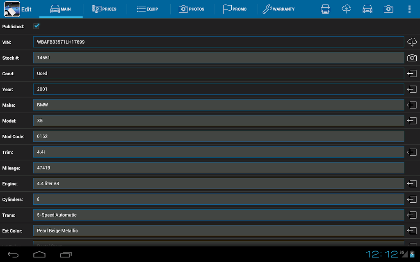The height and width of the screenshot is (262, 420).
Task: Open the picker icon for Year
Action: [412, 89]
